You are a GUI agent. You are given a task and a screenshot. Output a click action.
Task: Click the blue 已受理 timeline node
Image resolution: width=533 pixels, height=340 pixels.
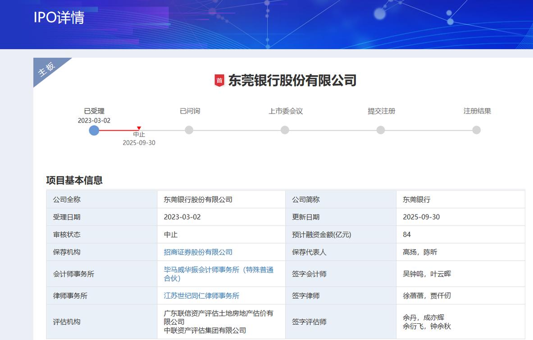pos(94,131)
